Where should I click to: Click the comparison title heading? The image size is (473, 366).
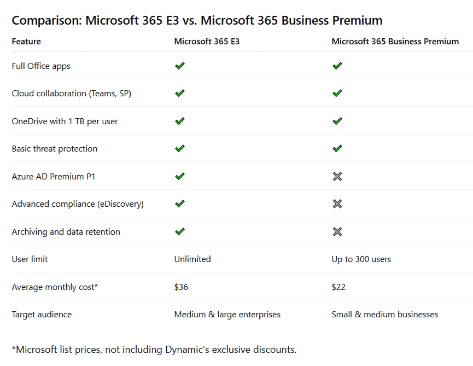pos(197,21)
